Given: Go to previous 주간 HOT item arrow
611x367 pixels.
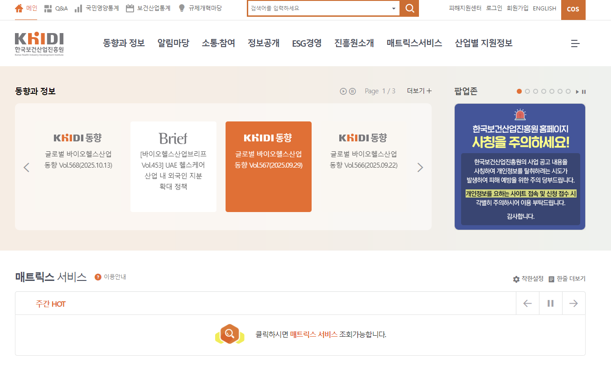Looking at the screenshot, I should coord(528,303).
